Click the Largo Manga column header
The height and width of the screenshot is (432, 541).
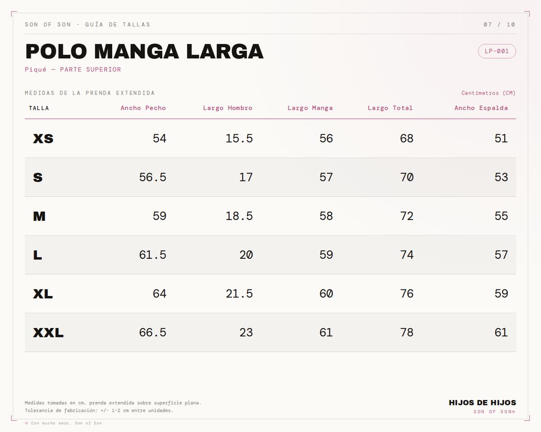tap(310, 108)
